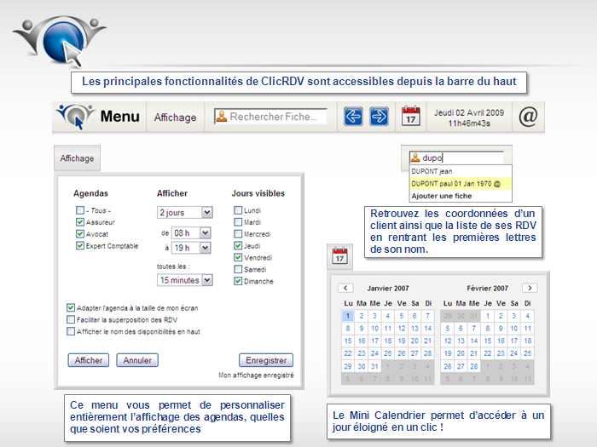Uncheck the Expert Comptable checkbox
The width and height of the screenshot is (597, 447).
coord(80,245)
